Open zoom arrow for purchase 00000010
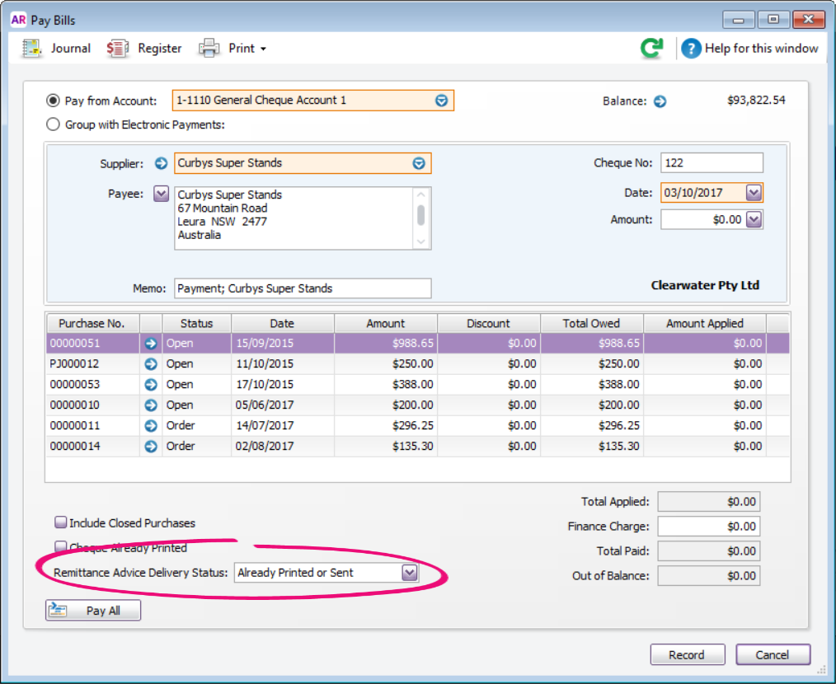The width and height of the screenshot is (836, 684). pos(151,405)
